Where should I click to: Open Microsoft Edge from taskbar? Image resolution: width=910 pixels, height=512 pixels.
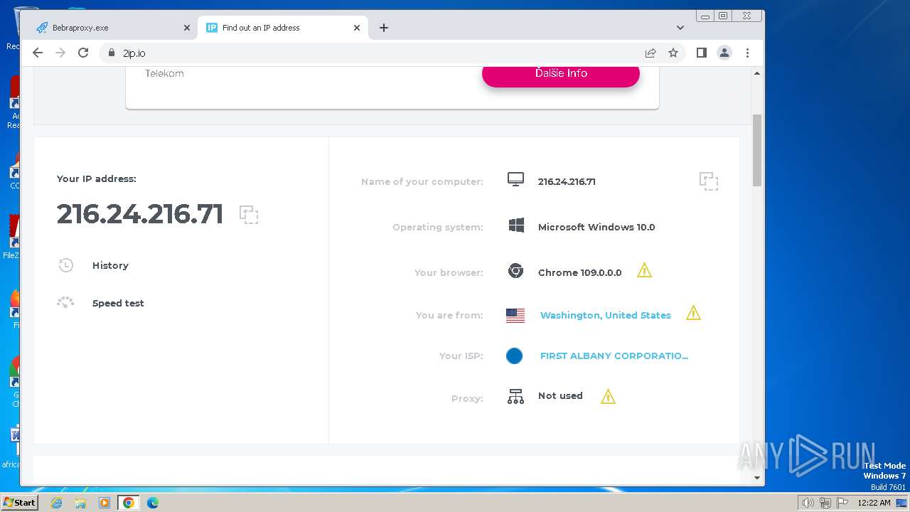[x=153, y=503]
